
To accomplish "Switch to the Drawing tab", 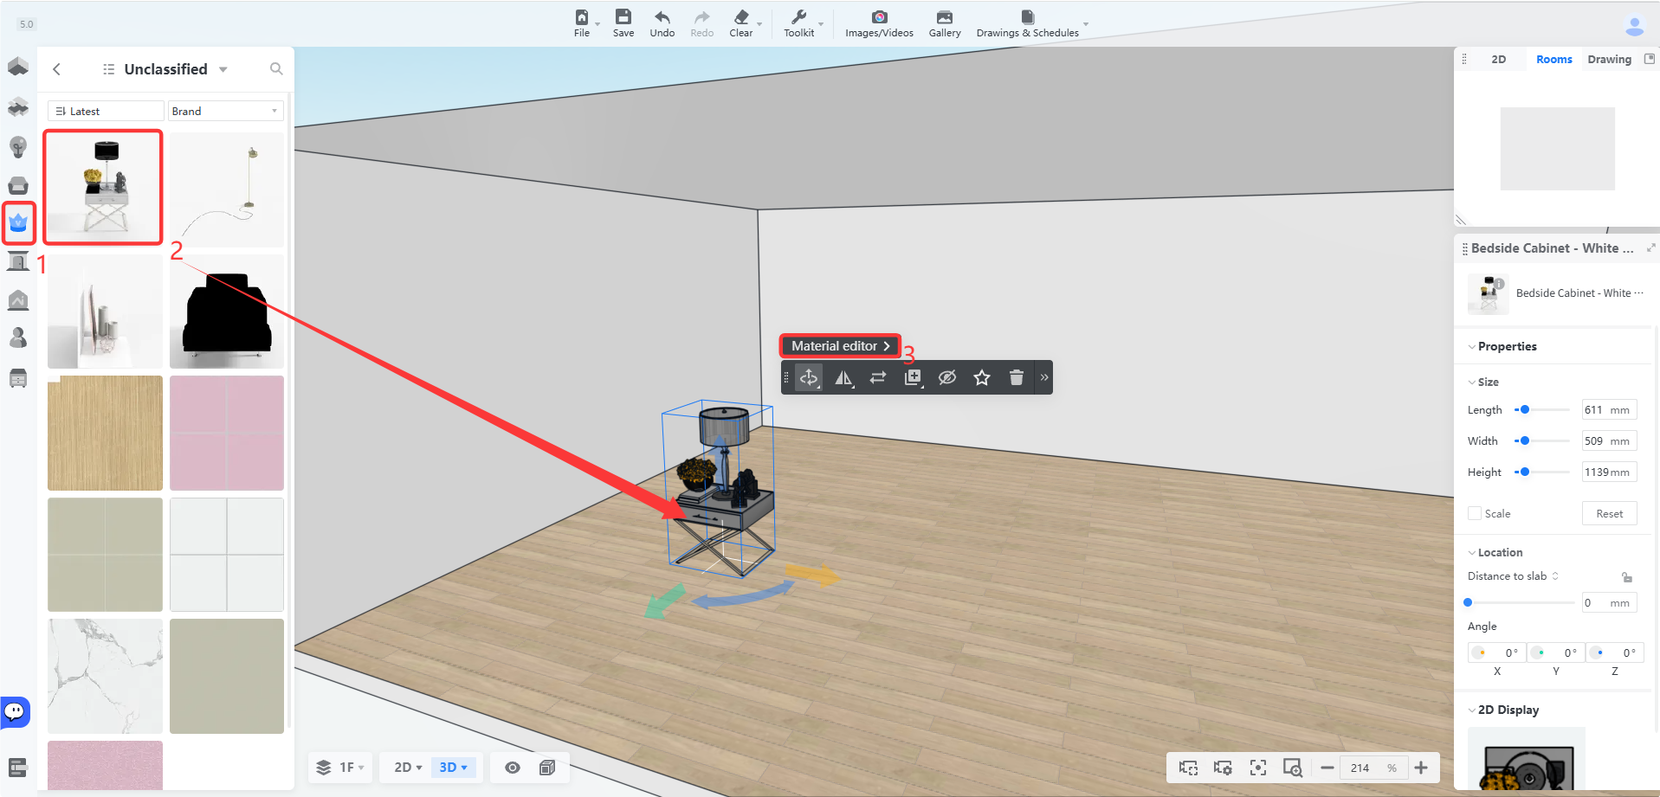I will 1610,60.
